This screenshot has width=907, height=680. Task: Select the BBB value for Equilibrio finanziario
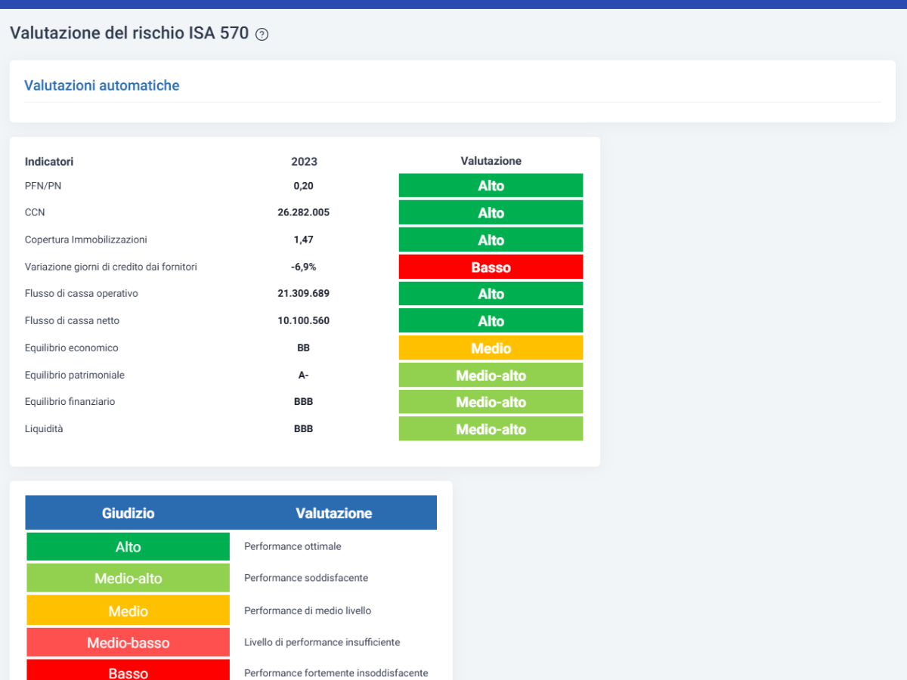[x=304, y=401]
